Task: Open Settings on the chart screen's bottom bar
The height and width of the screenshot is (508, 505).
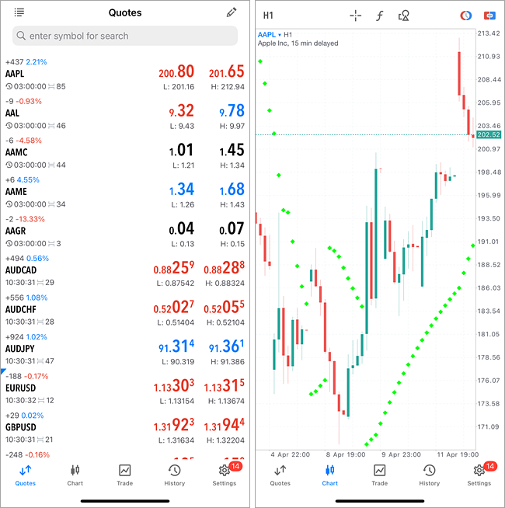Action: [x=479, y=474]
